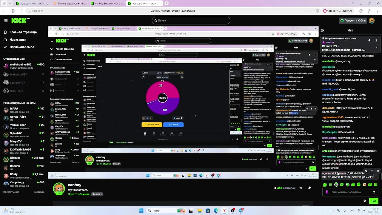Expand channel list with Показать еще

(x=11, y=192)
